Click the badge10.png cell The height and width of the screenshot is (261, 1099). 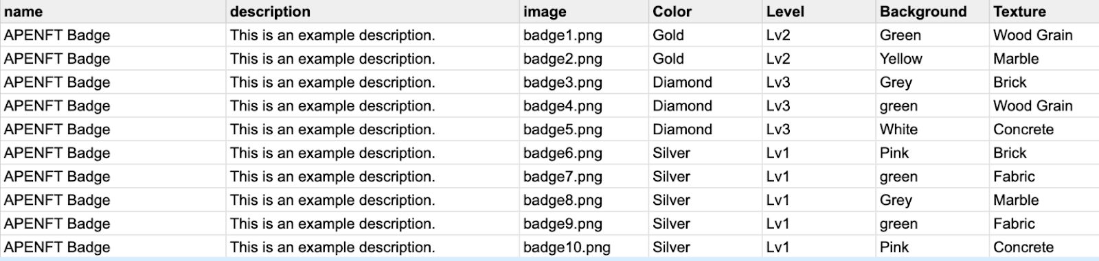[584, 247]
